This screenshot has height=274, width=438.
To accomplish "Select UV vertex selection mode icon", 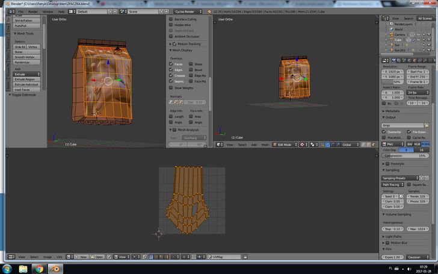I will tap(150, 257).
